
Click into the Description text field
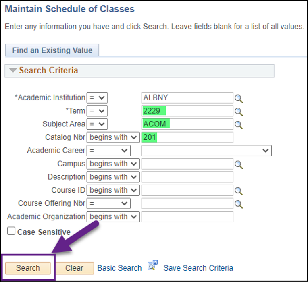point(187,177)
